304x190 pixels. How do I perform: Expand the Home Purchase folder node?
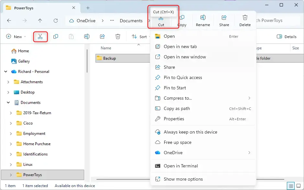point(11,144)
